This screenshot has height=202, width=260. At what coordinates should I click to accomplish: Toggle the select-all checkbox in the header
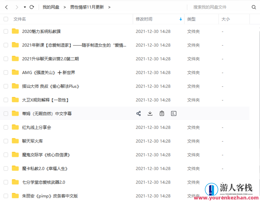point(6,19)
